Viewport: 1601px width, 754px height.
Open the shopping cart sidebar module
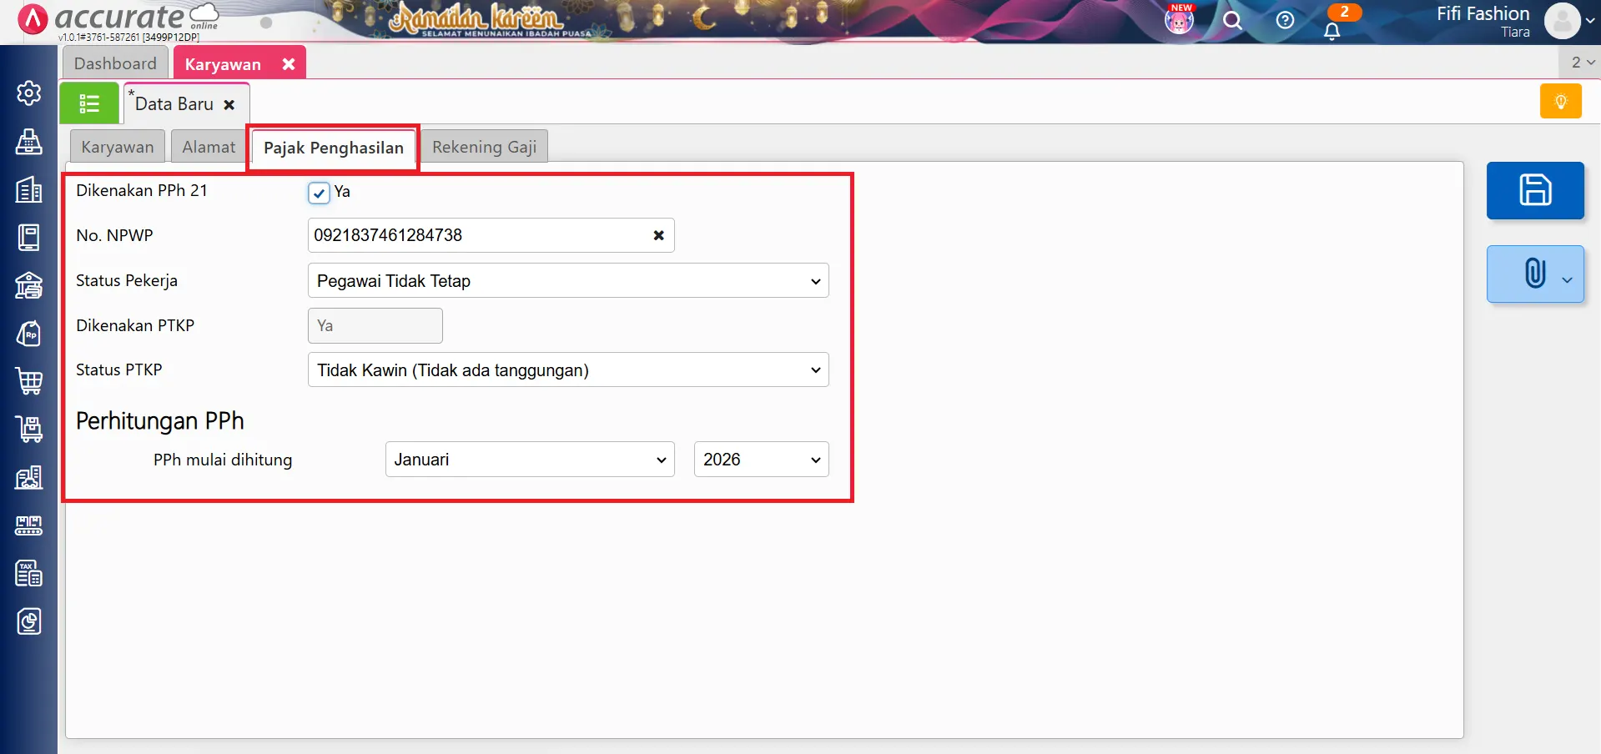[x=29, y=381]
